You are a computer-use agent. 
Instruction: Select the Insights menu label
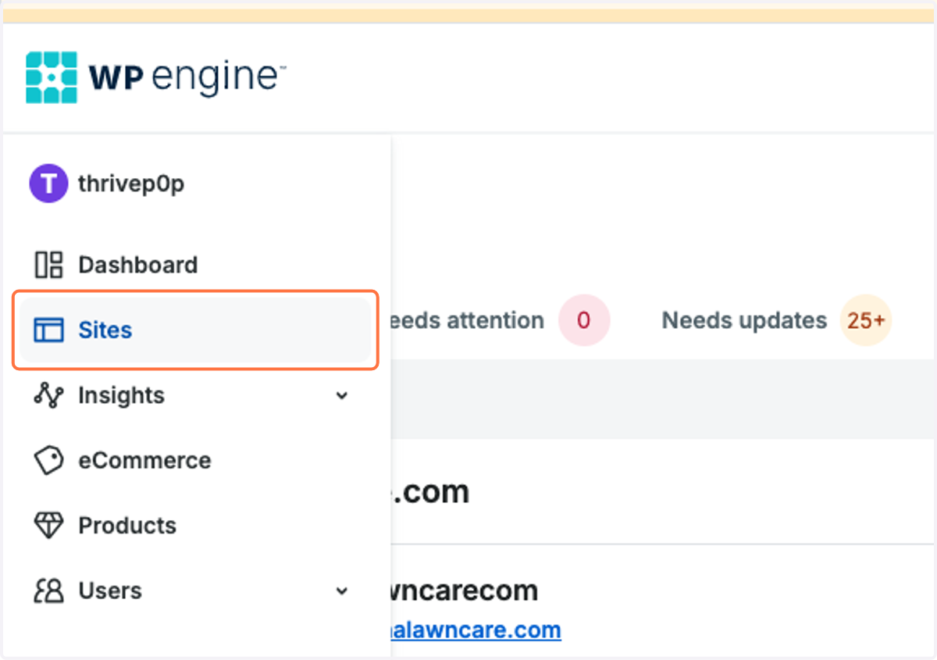point(121,395)
